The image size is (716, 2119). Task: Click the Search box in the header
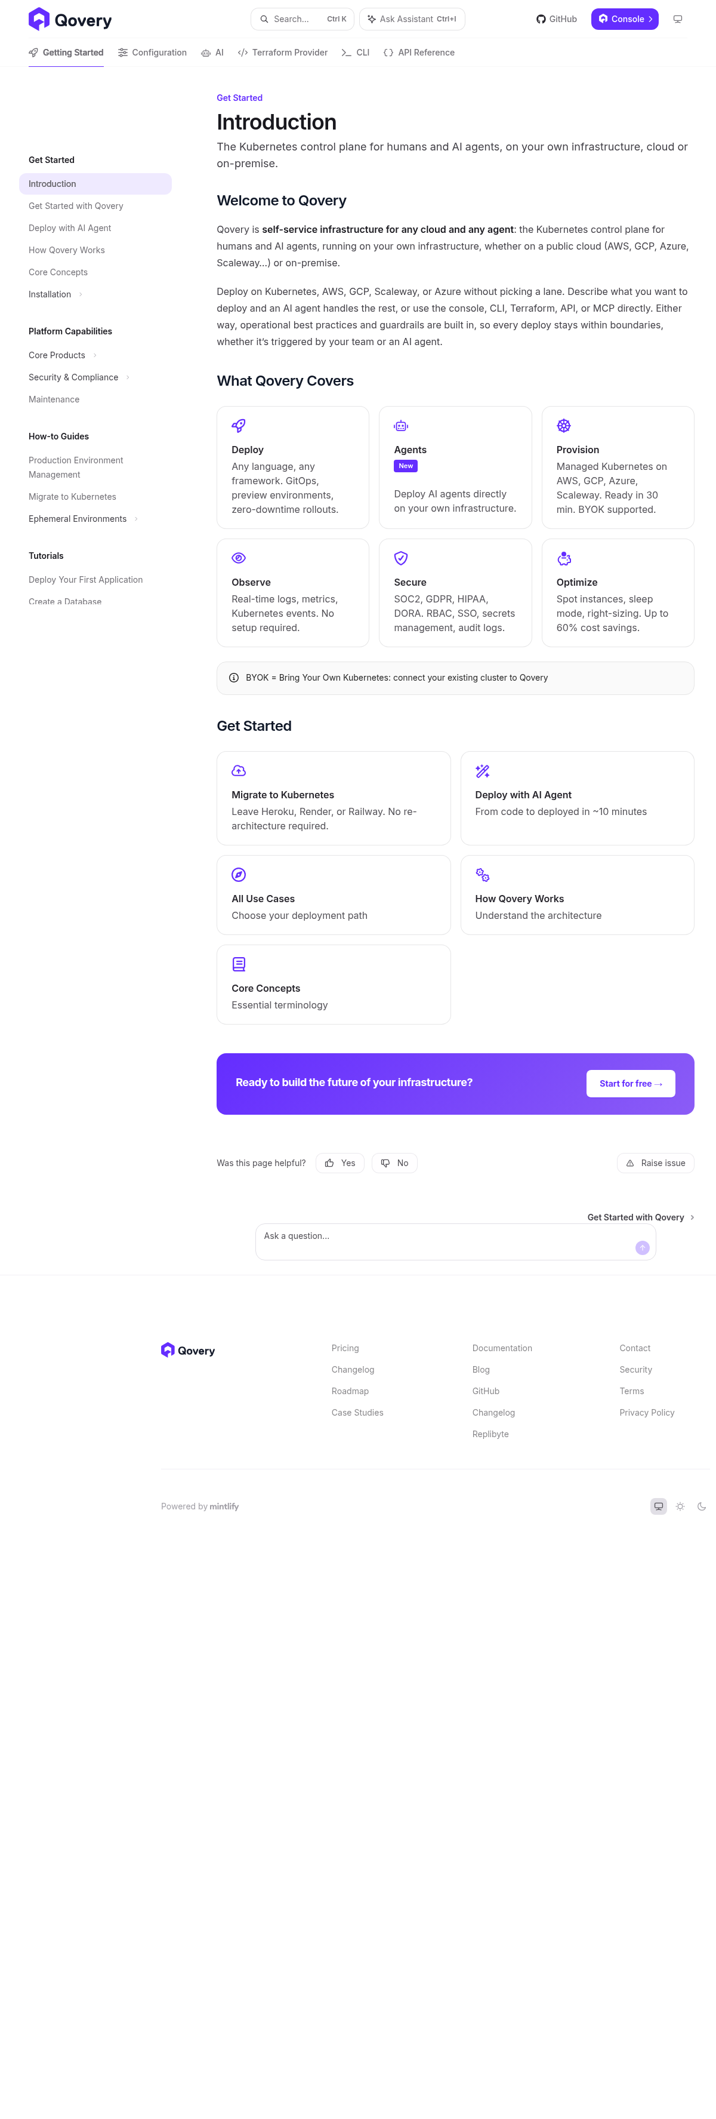303,19
